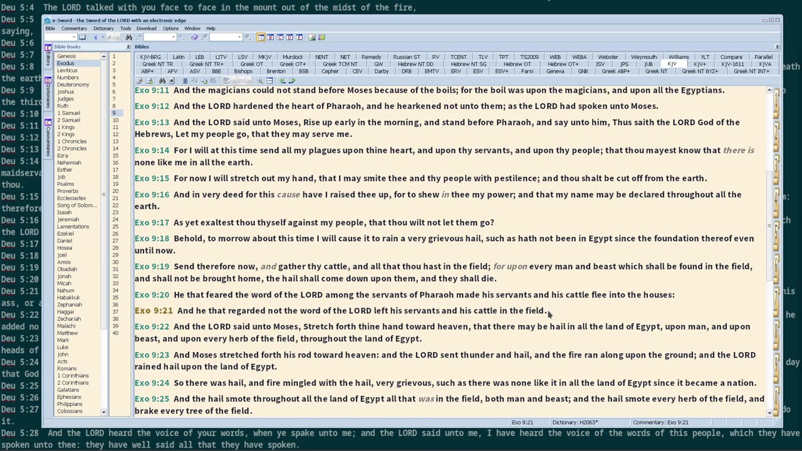Viewport: 802px width, 451px height.
Task: Expand the first toolbar combo box
Action: (x=73, y=37)
